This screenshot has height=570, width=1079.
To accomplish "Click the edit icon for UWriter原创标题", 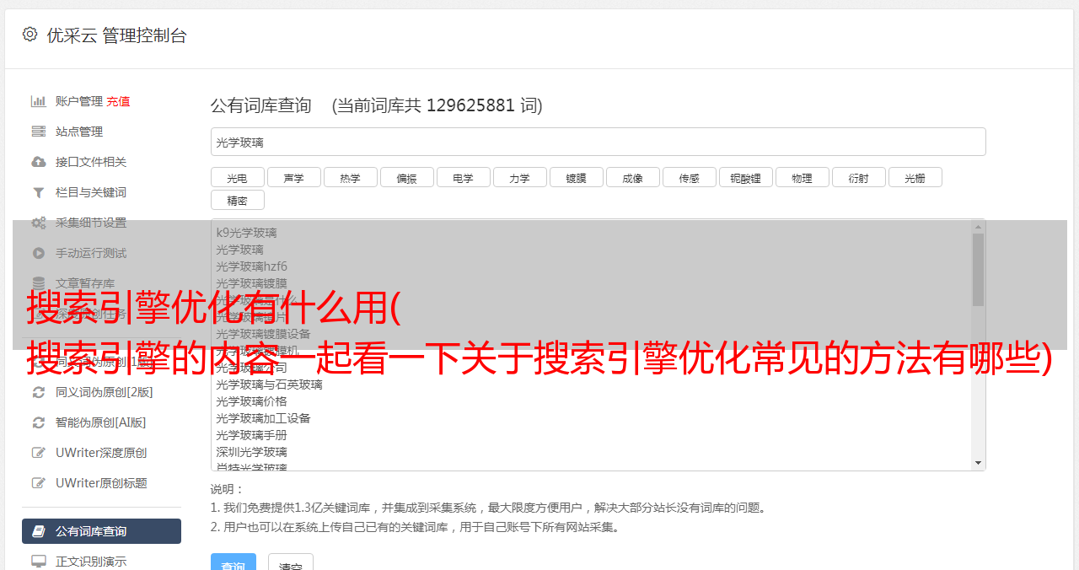I will click(39, 483).
